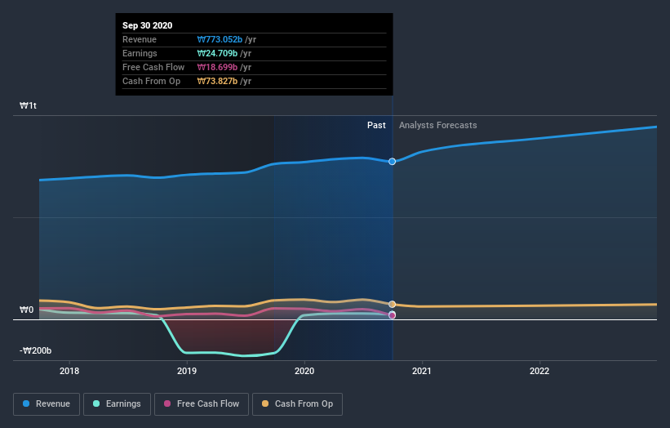Click the Cash From Op row label in the tooltip
This screenshot has width=670, height=428.
coord(151,81)
